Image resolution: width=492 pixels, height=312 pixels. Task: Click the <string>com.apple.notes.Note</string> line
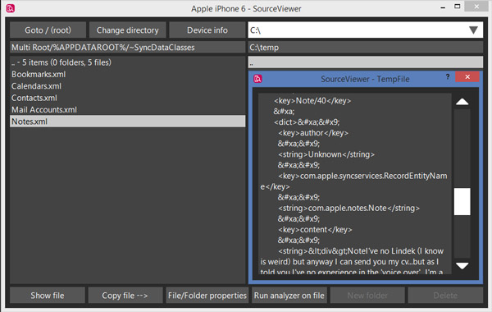(x=348, y=208)
